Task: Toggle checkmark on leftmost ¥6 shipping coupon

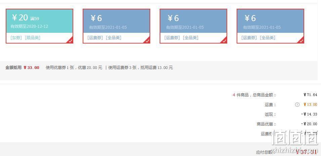Action: tap(147, 41)
